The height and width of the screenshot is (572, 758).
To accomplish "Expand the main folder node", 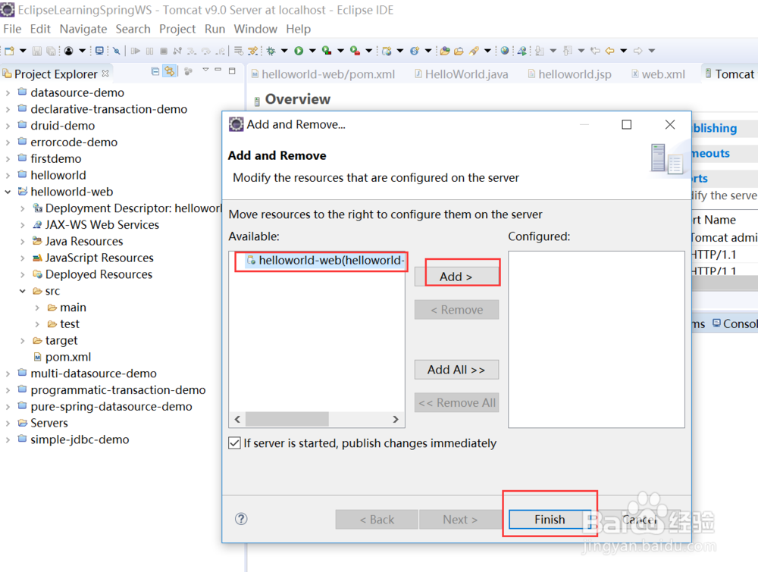I will coord(37,308).
